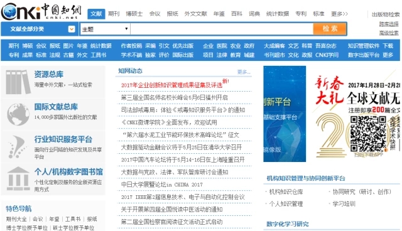The width and height of the screenshot is (402, 231).
Task: Click the CNKI logo
Action: tap(41, 11)
